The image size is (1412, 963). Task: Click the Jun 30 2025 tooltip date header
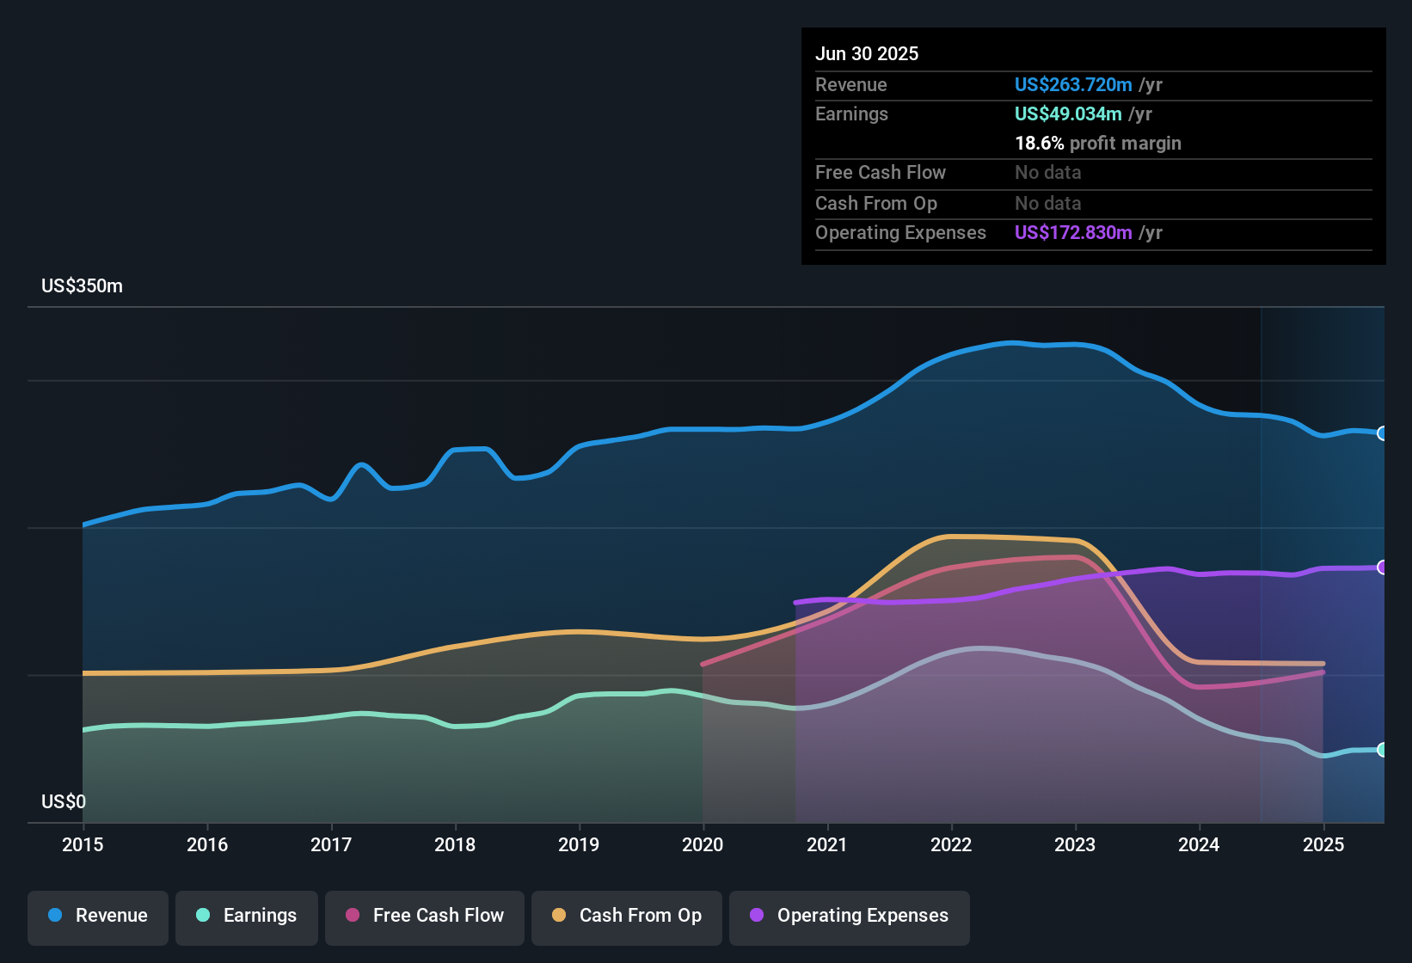tap(867, 53)
